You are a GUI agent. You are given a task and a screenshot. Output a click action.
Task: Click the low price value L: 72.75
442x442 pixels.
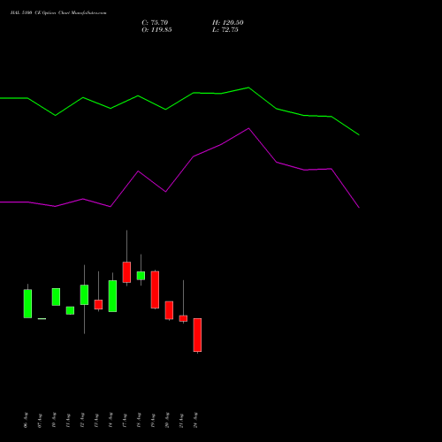point(225,30)
